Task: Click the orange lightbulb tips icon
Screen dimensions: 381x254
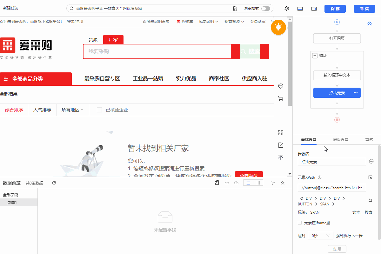Action: [279, 27]
